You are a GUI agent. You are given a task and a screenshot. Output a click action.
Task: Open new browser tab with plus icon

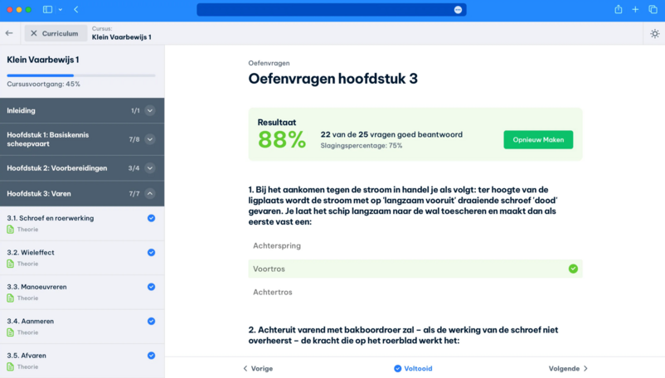coord(635,10)
